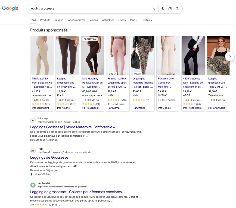Viewport: 236px width, 208px height.
Task: Click the location pin beside Nice (900,0 m)
Action: (x=32, y=174)
